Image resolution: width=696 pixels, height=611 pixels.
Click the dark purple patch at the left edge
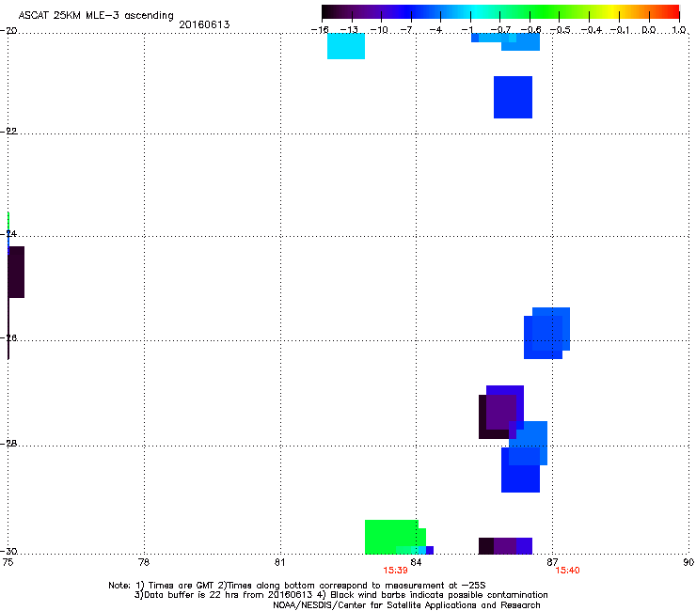pos(16,272)
